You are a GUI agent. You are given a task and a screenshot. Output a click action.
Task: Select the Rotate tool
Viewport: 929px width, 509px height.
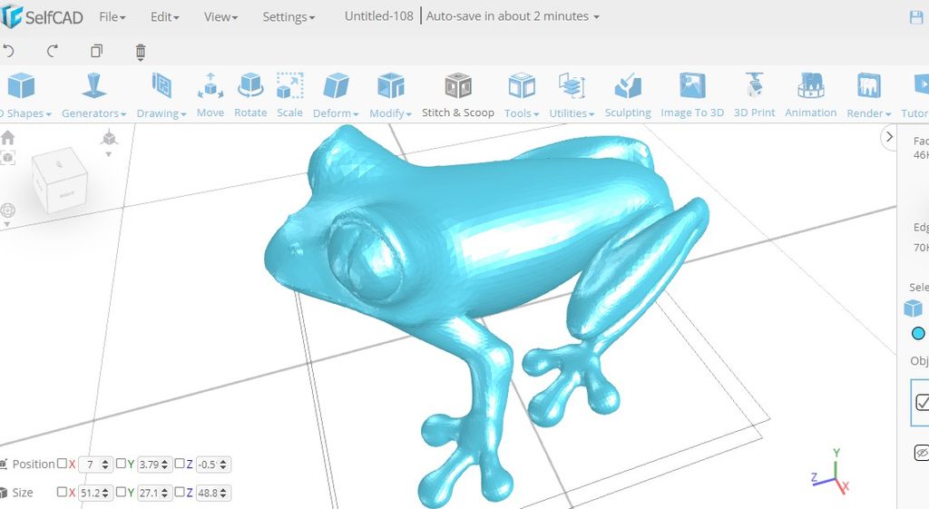[250, 94]
